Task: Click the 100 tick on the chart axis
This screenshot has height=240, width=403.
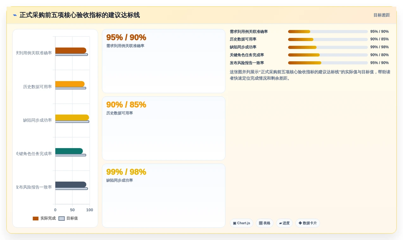Action: coord(90,210)
